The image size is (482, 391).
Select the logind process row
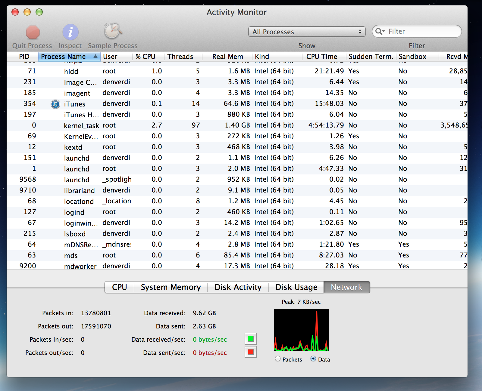pos(237,212)
